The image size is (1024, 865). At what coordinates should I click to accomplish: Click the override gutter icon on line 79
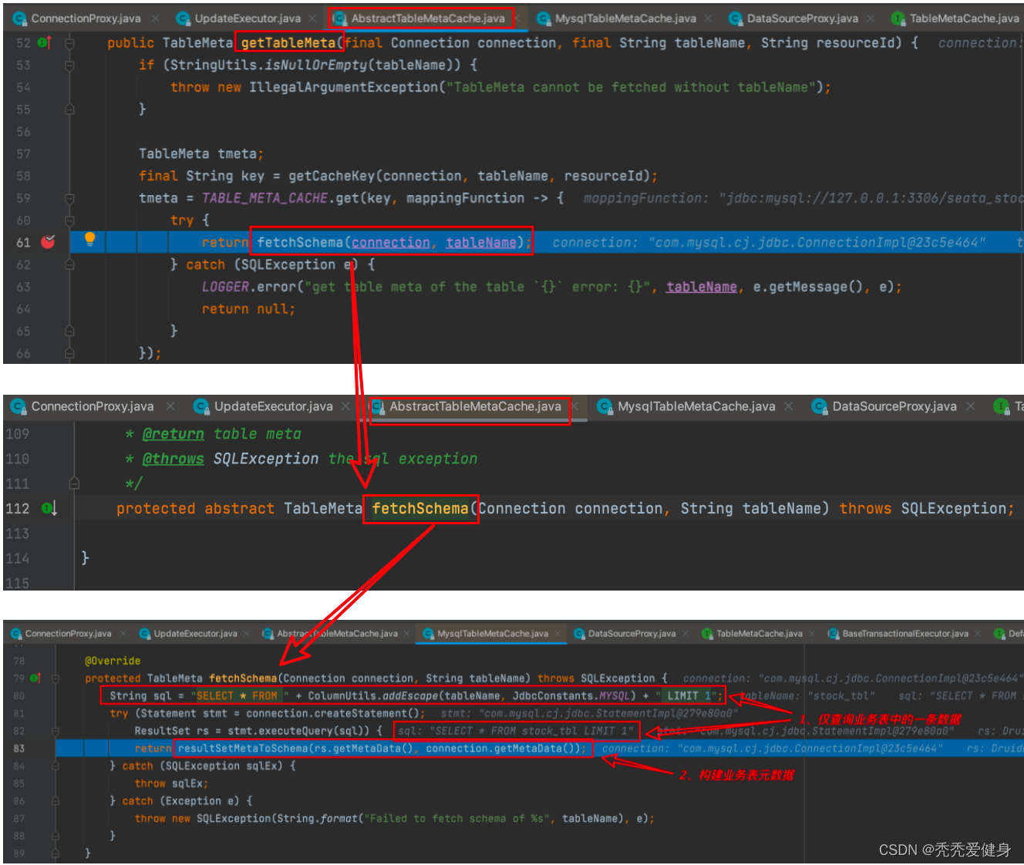pyautogui.click(x=35, y=678)
